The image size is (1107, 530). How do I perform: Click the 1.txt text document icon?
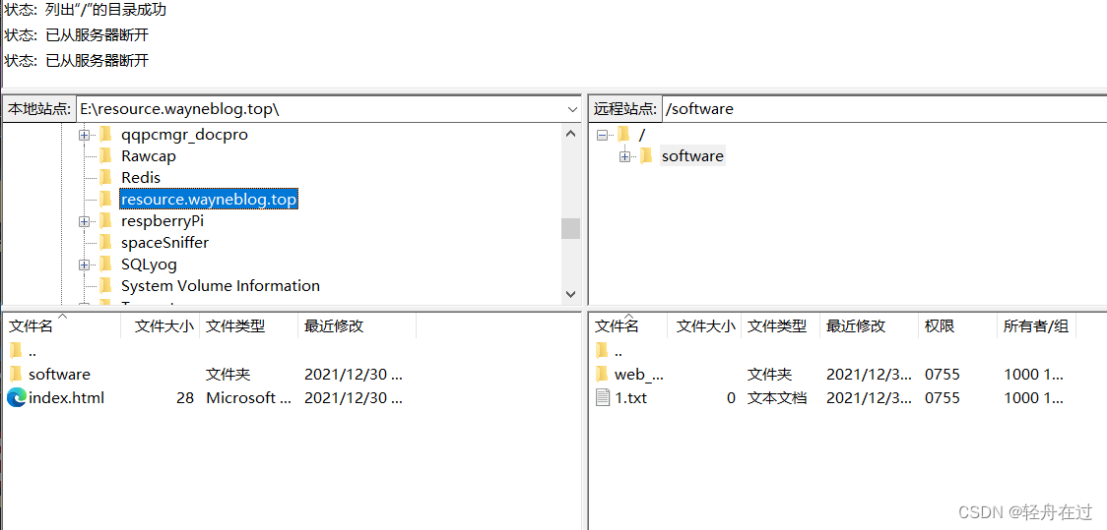click(x=603, y=398)
